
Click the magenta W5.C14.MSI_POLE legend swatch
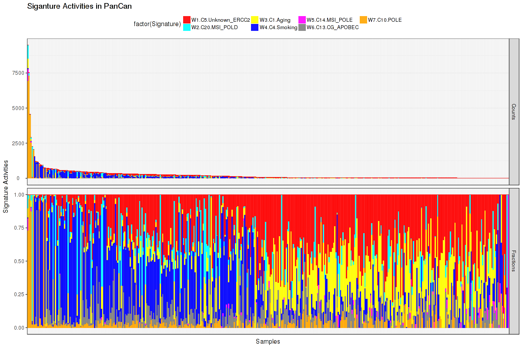pos(302,20)
